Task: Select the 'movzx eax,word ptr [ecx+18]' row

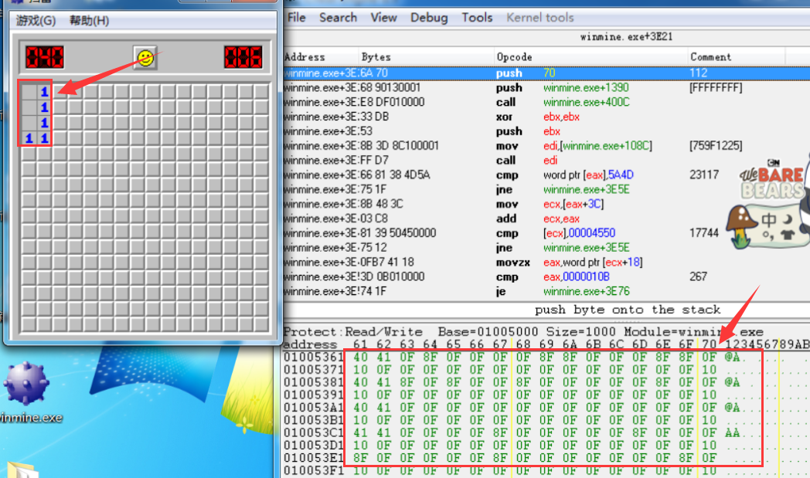Action: click(x=546, y=263)
